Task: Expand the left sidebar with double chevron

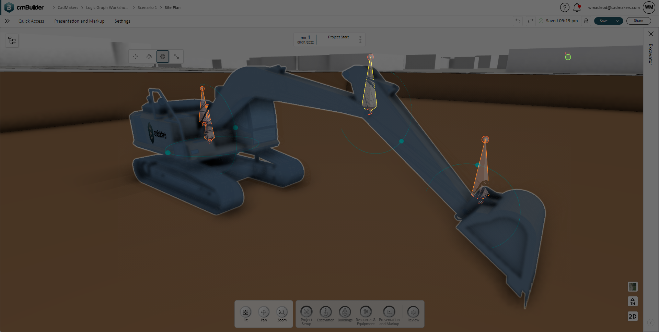Action: pyautogui.click(x=7, y=21)
